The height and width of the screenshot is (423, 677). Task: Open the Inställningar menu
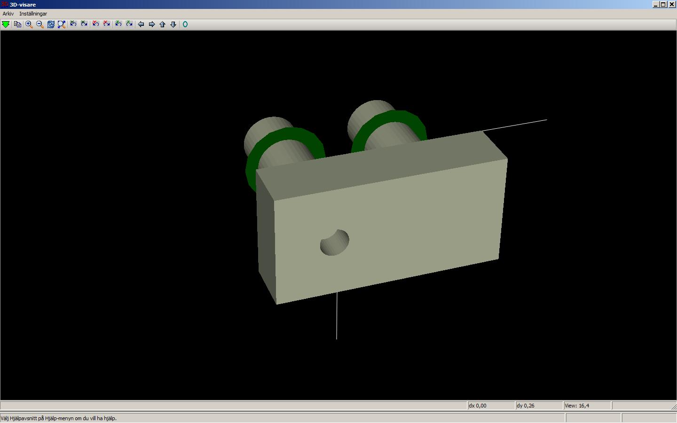33,14
